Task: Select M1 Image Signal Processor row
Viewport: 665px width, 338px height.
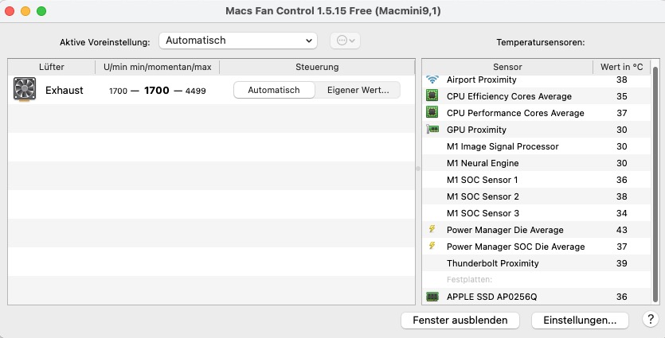Action: (x=536, y=146)
